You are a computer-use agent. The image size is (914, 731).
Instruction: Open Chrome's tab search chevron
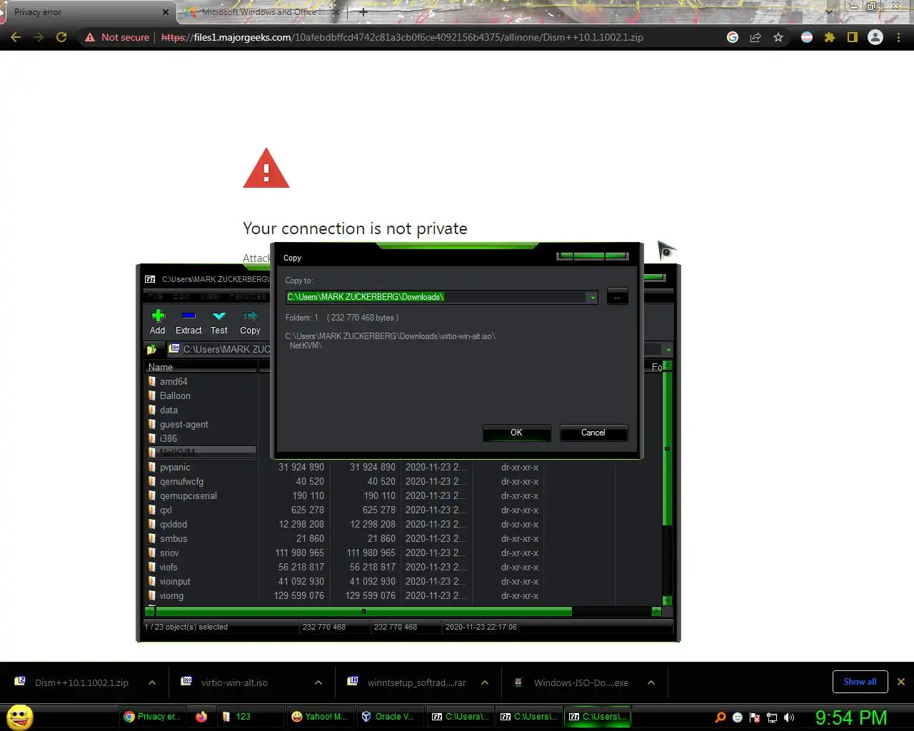(829, 11)
